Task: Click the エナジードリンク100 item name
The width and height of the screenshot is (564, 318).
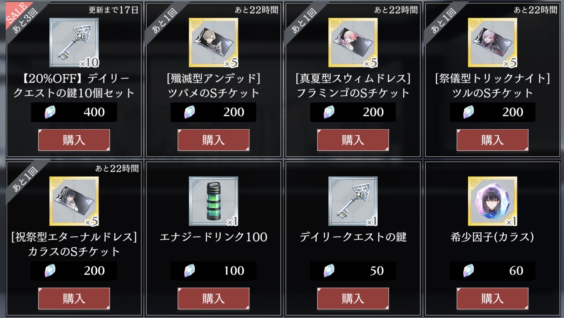Action: point(213,237)
